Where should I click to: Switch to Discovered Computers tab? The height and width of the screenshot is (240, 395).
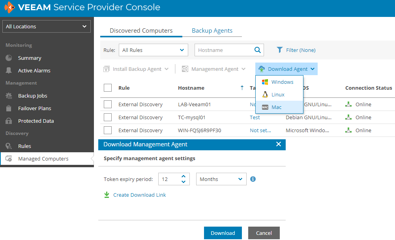coord(141,31)
